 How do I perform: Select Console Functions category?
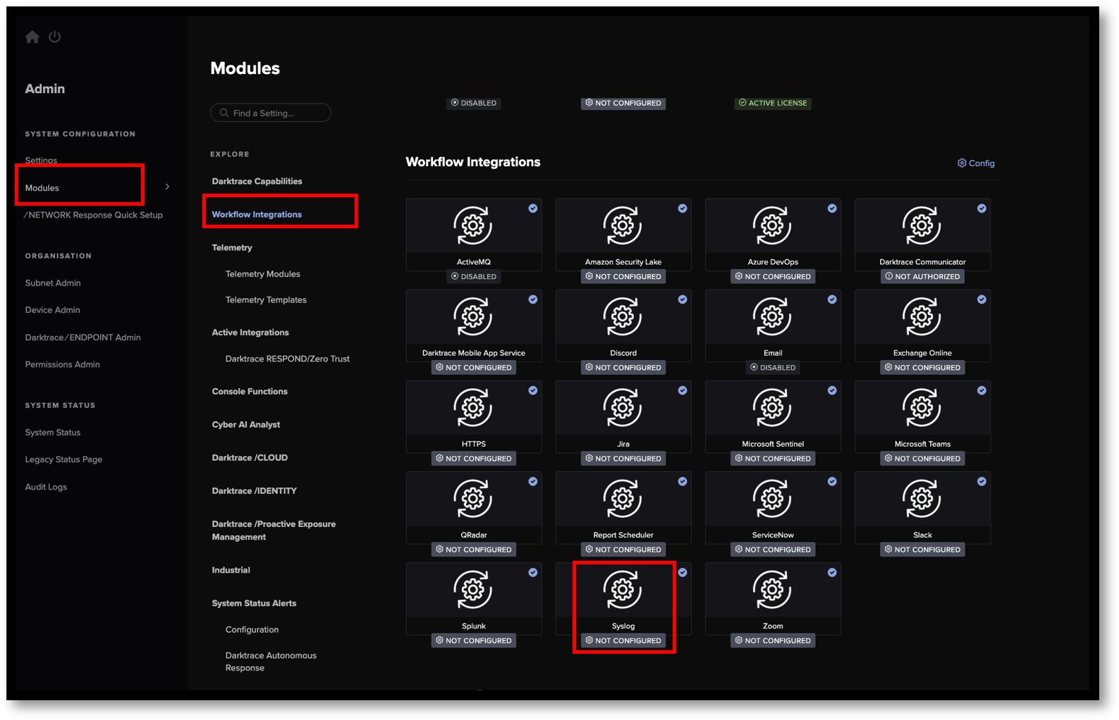pos(250,392)
